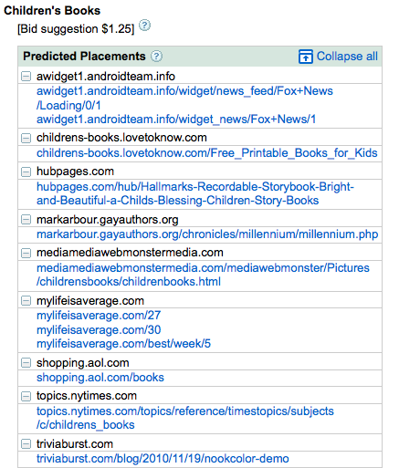Open the millennium.php chronicles link
This screenshot has width=399, height=468.
(x=207, y=234)
